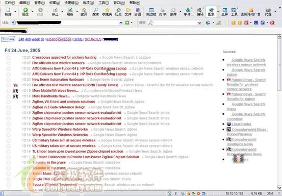The image size is (282, 196).
Task: Click the 历史 (History) toolbar icon
Action: click(x=118, y=12)
